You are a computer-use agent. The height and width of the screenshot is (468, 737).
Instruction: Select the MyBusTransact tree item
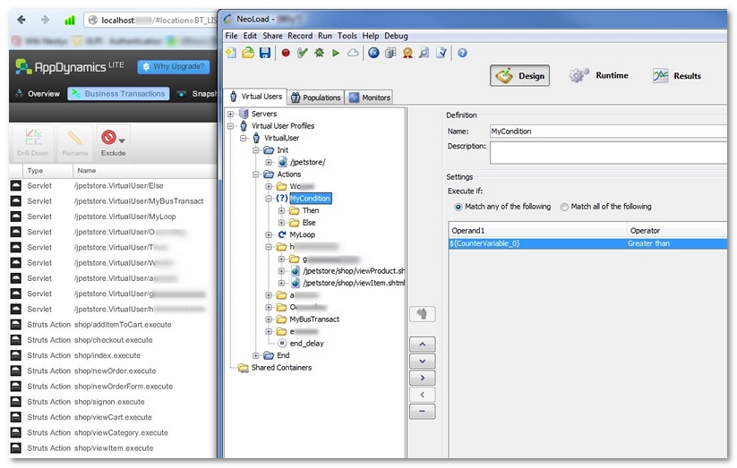(313, 319)
